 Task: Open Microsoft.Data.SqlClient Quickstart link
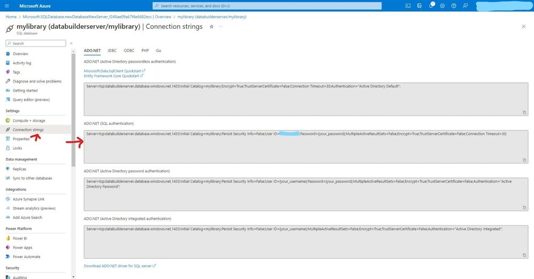[114, 71]
